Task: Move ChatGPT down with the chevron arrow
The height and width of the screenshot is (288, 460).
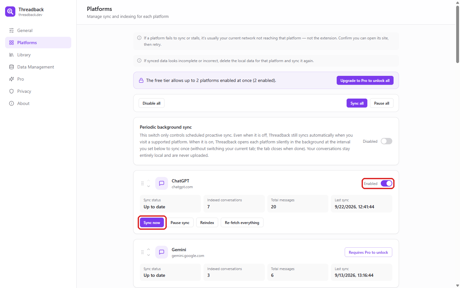Action: click(149, 186)
